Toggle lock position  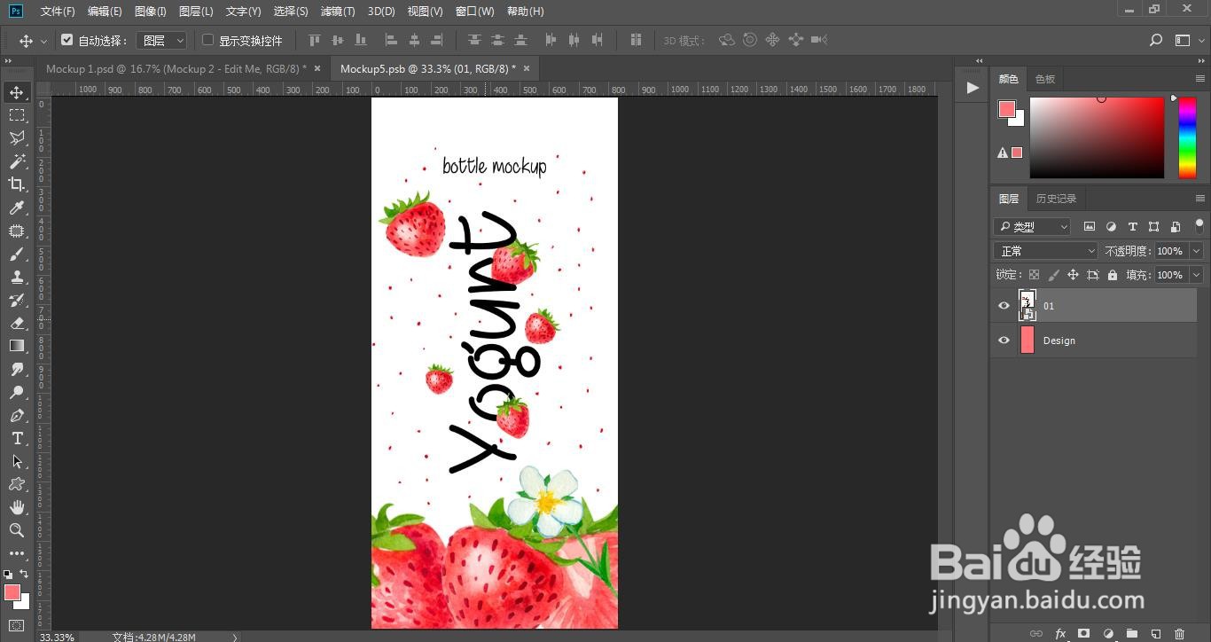point(1073,275)
